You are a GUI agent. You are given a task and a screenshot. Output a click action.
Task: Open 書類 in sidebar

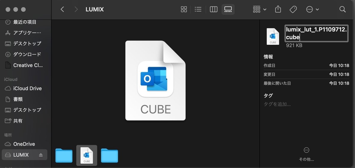(25, 99)
